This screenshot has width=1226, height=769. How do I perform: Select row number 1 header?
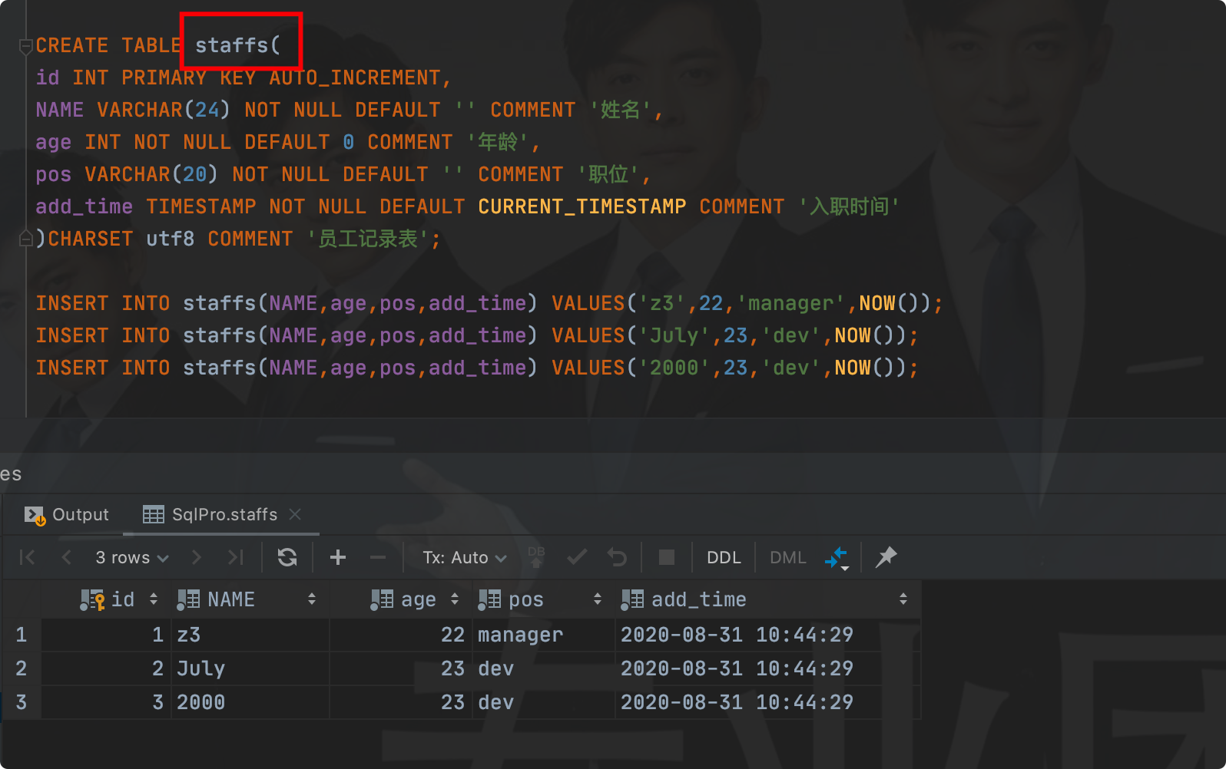point(22,635)
